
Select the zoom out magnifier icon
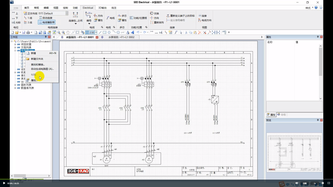pos(59,32)
